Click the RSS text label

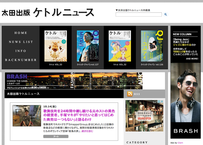click(137, 94)
